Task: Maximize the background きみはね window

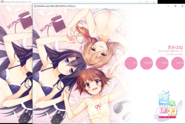Action: [x=147, y=2]
